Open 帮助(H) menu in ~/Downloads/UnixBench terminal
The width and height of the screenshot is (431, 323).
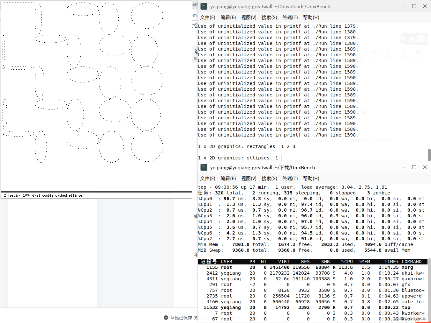pos(311,18)
